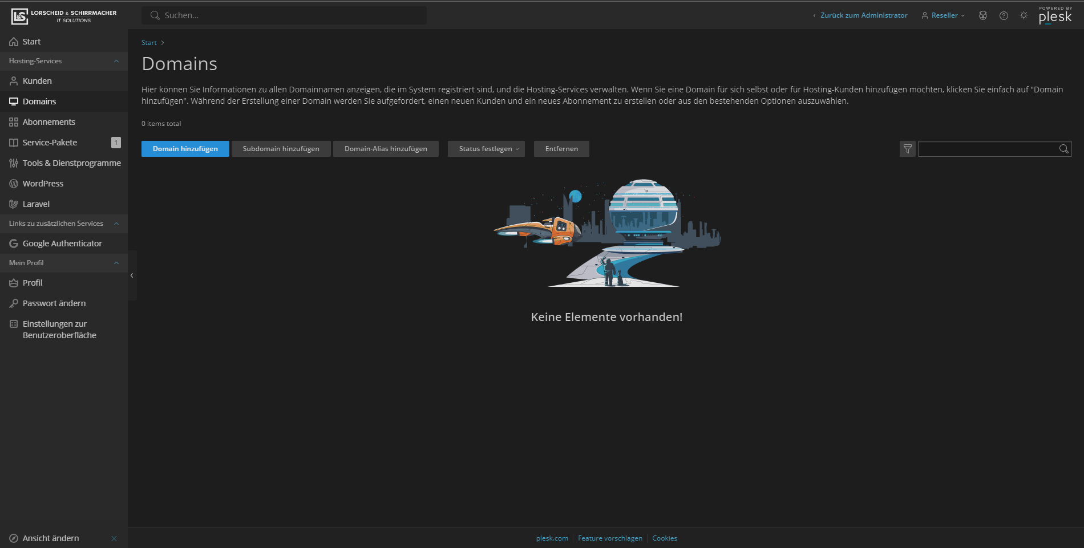Collapse Links zu zusätzlichen Services section
1084x548 pixels.
point(116,224)
